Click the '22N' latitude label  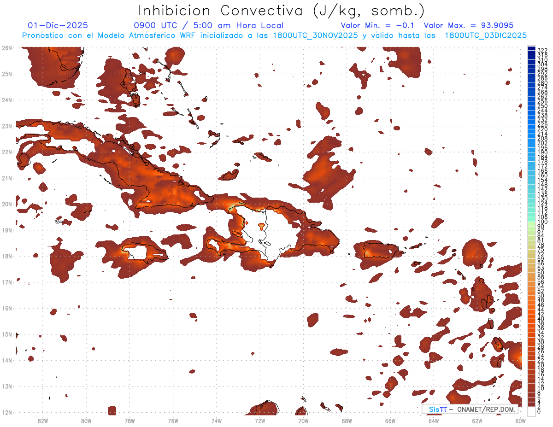7,152
